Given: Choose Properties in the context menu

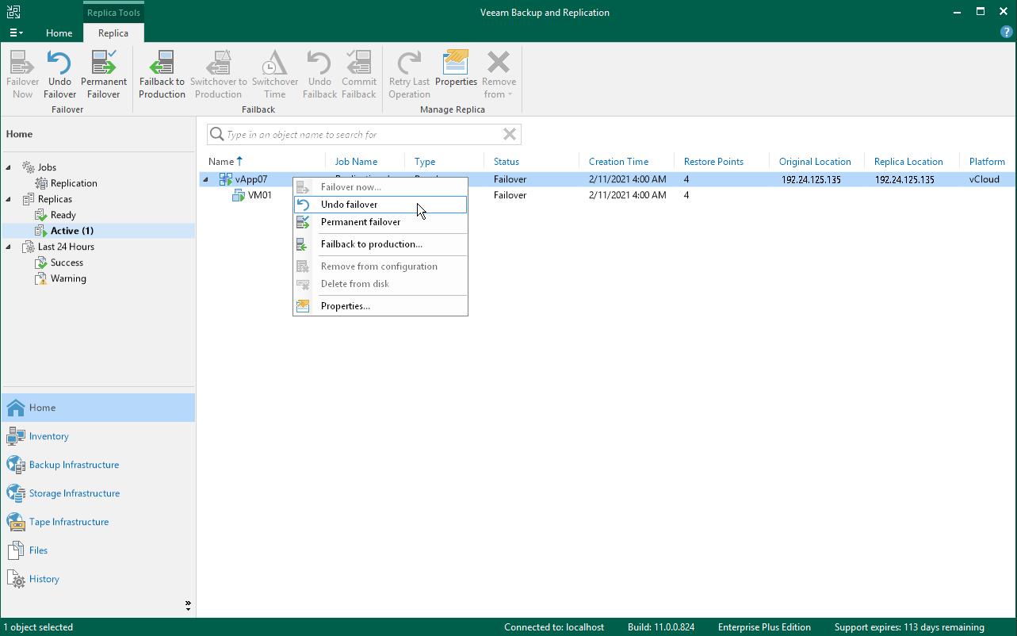Looking at the screenshot, I should (x=380, y=306).
